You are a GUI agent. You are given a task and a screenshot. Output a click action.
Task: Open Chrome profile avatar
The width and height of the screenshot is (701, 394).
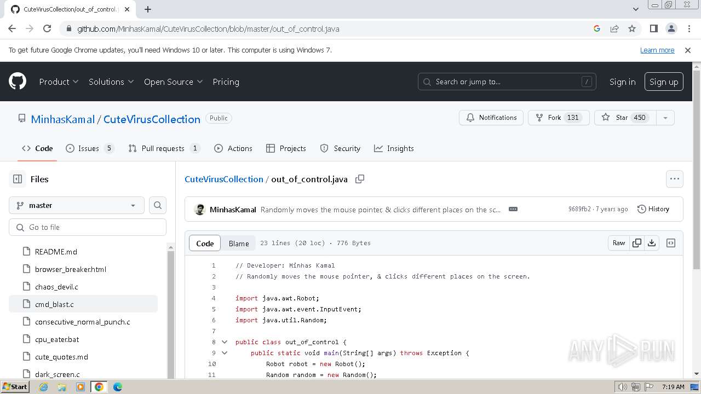[671, 28]
